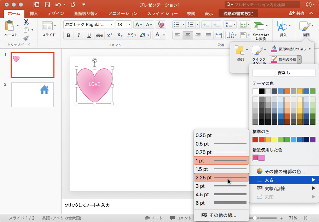Open the font name dropdown
Viewport: 319px width, 222px height.
pos(111,25)
